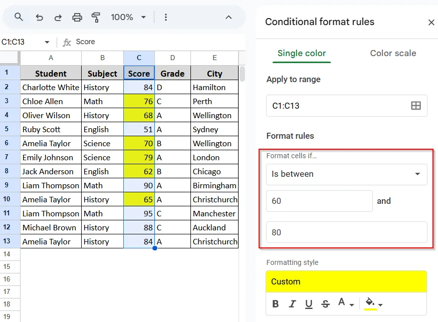Select column D header
Image resolution: width=438 pixels, height=322 pixels.
click(x=172, y=58)
